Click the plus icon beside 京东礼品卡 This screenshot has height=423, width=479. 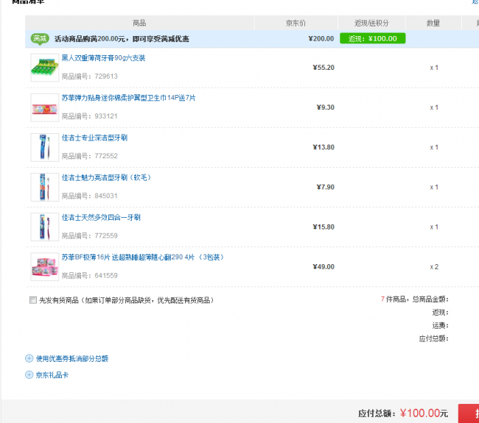[x=29, y=375]
